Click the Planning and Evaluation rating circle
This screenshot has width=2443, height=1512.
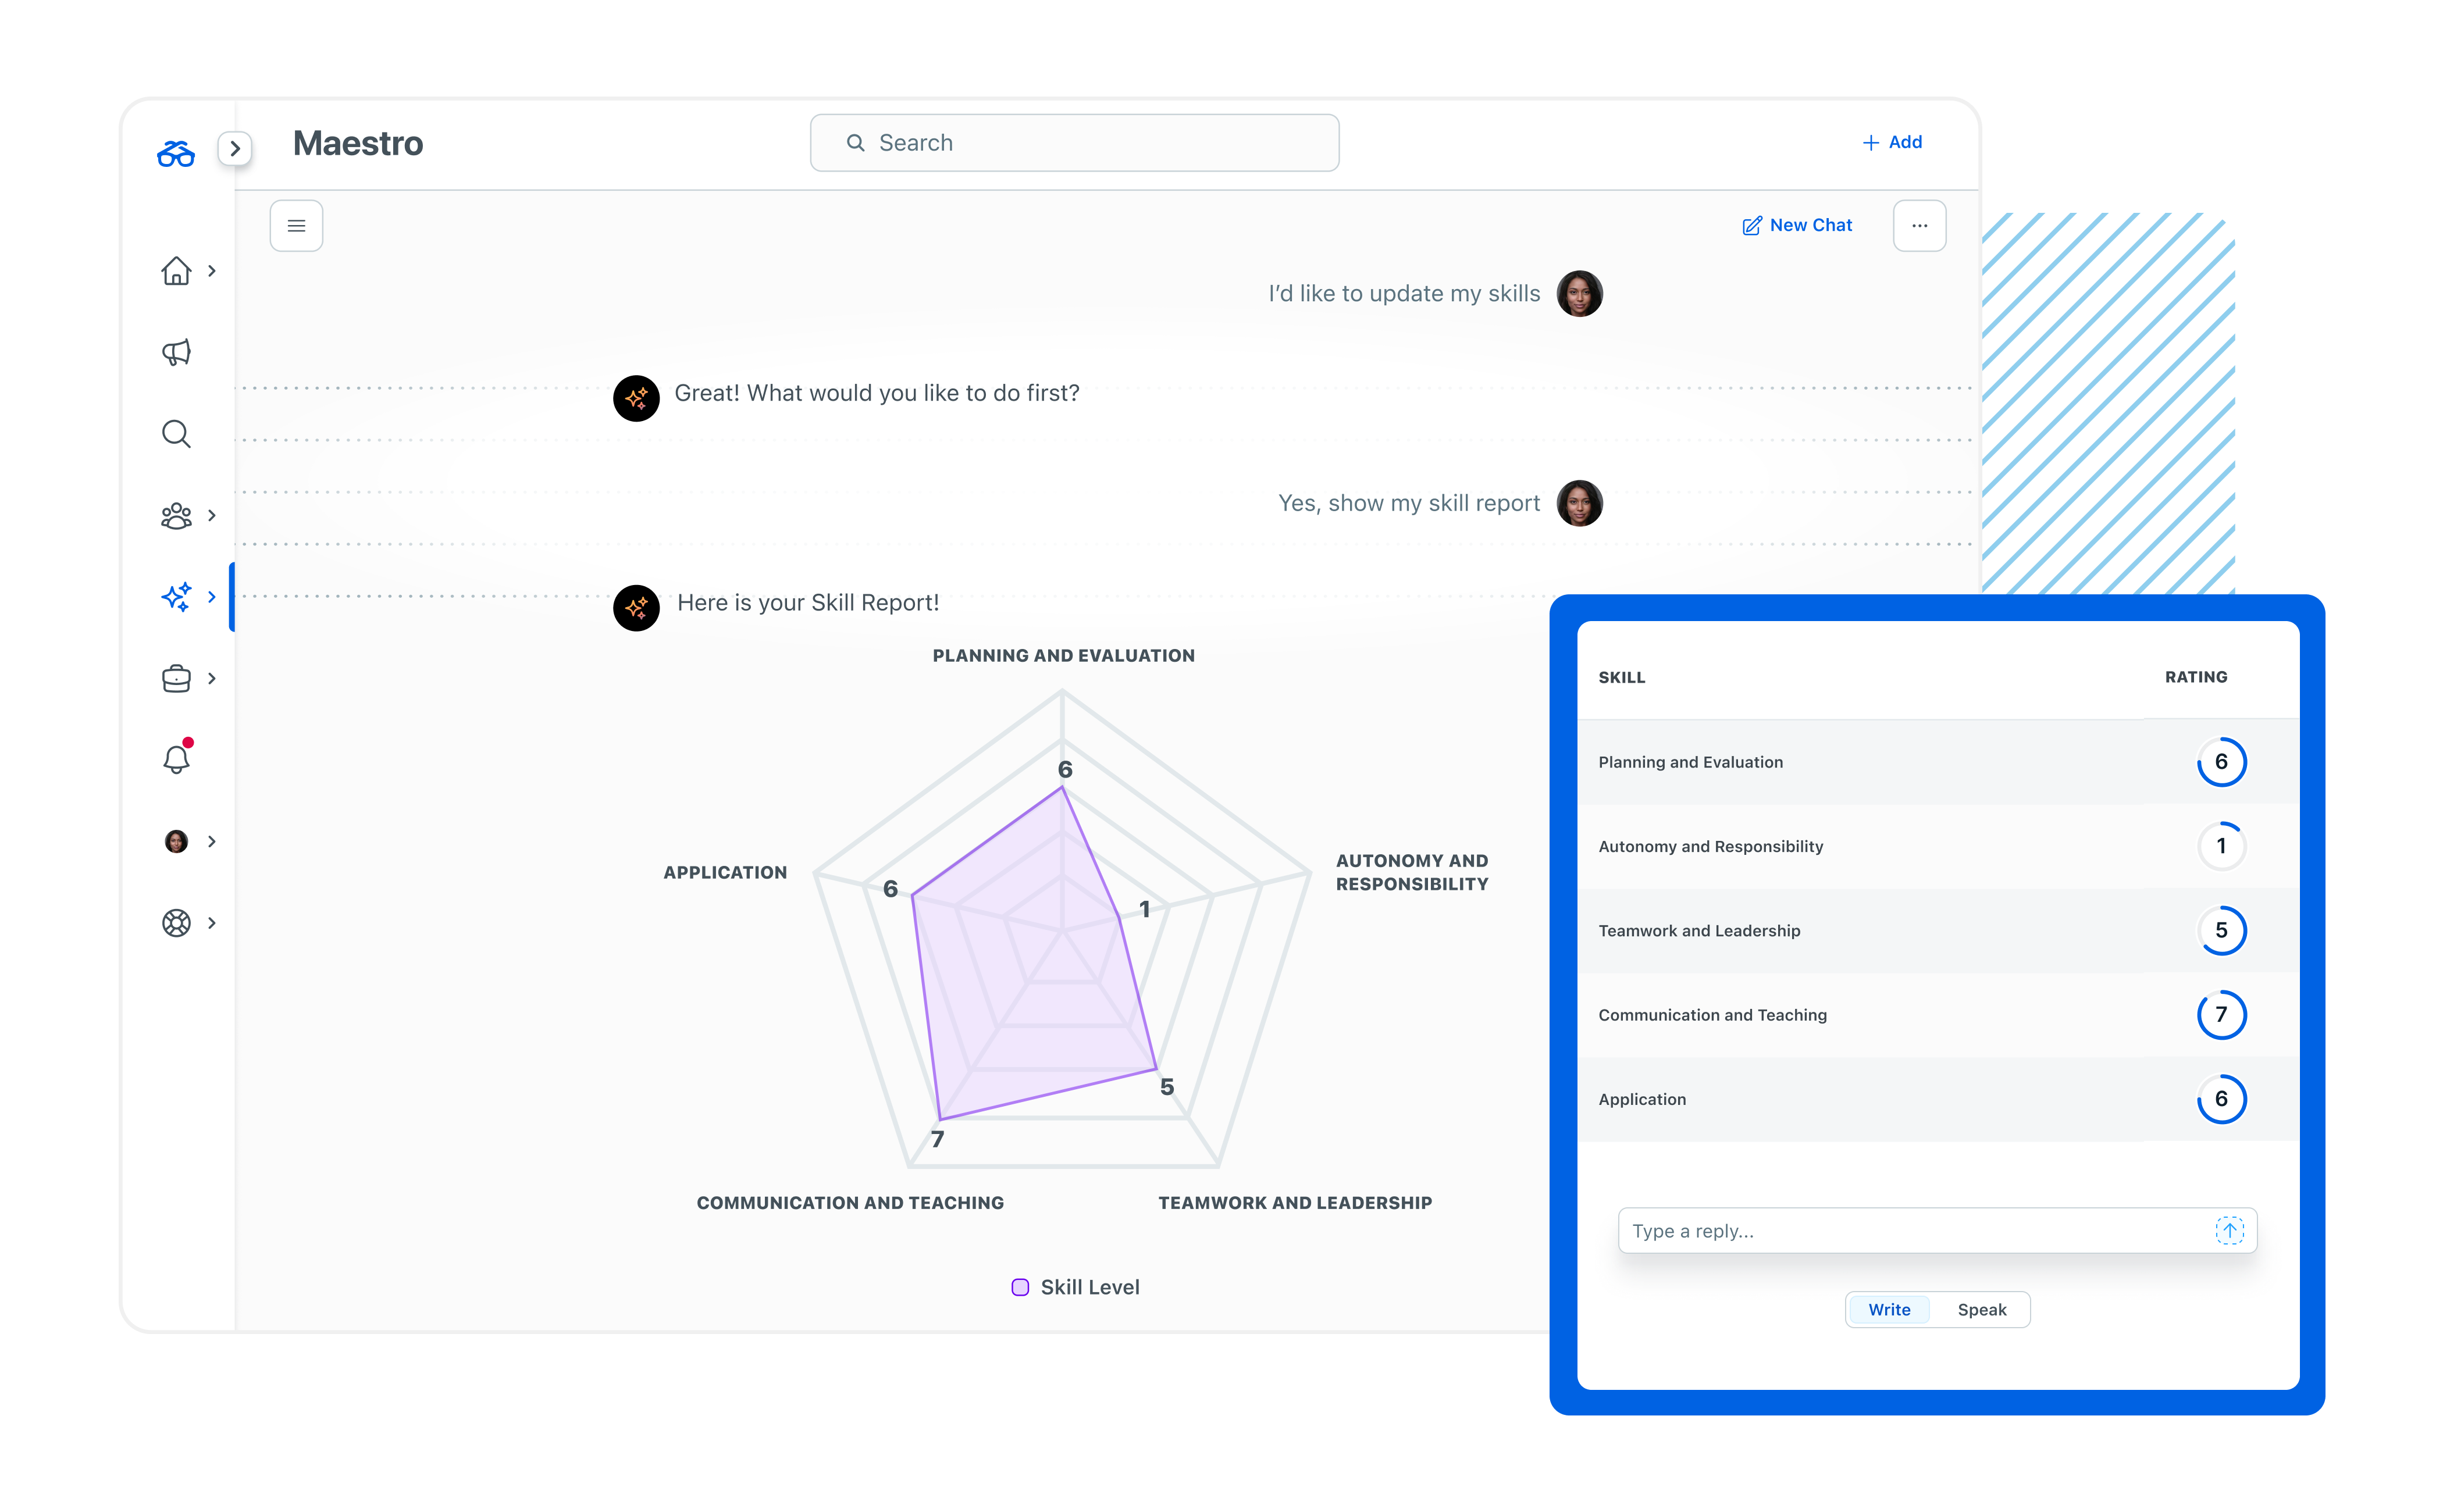2221,762
